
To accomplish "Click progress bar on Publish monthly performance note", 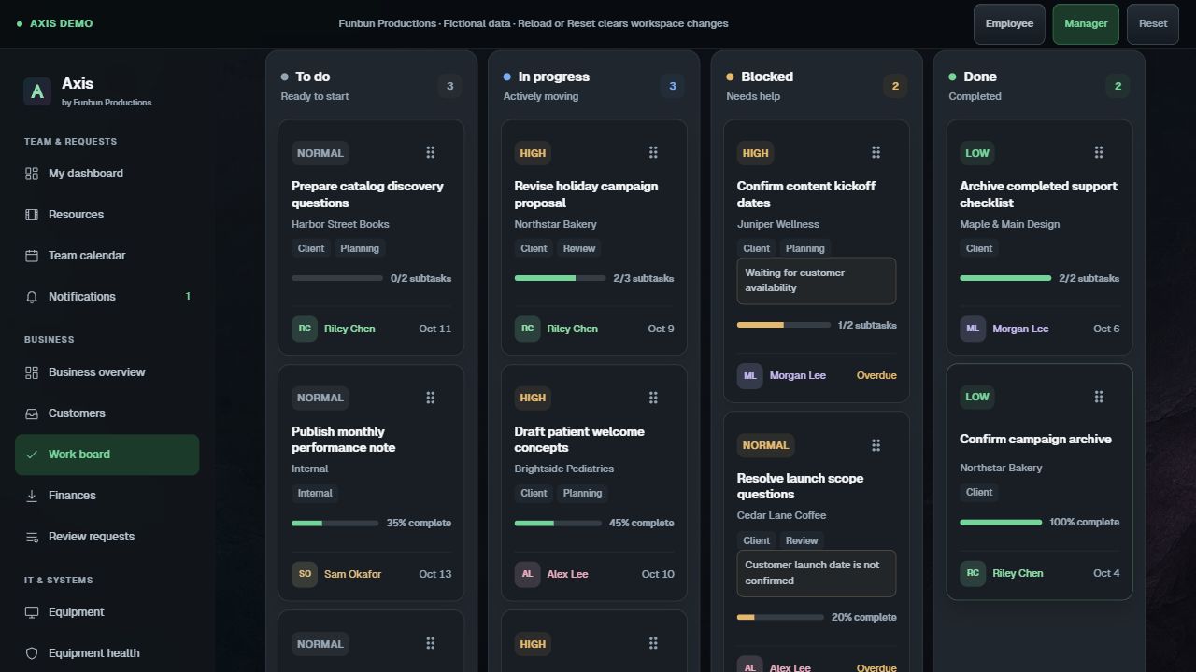I will pos(335,524).
